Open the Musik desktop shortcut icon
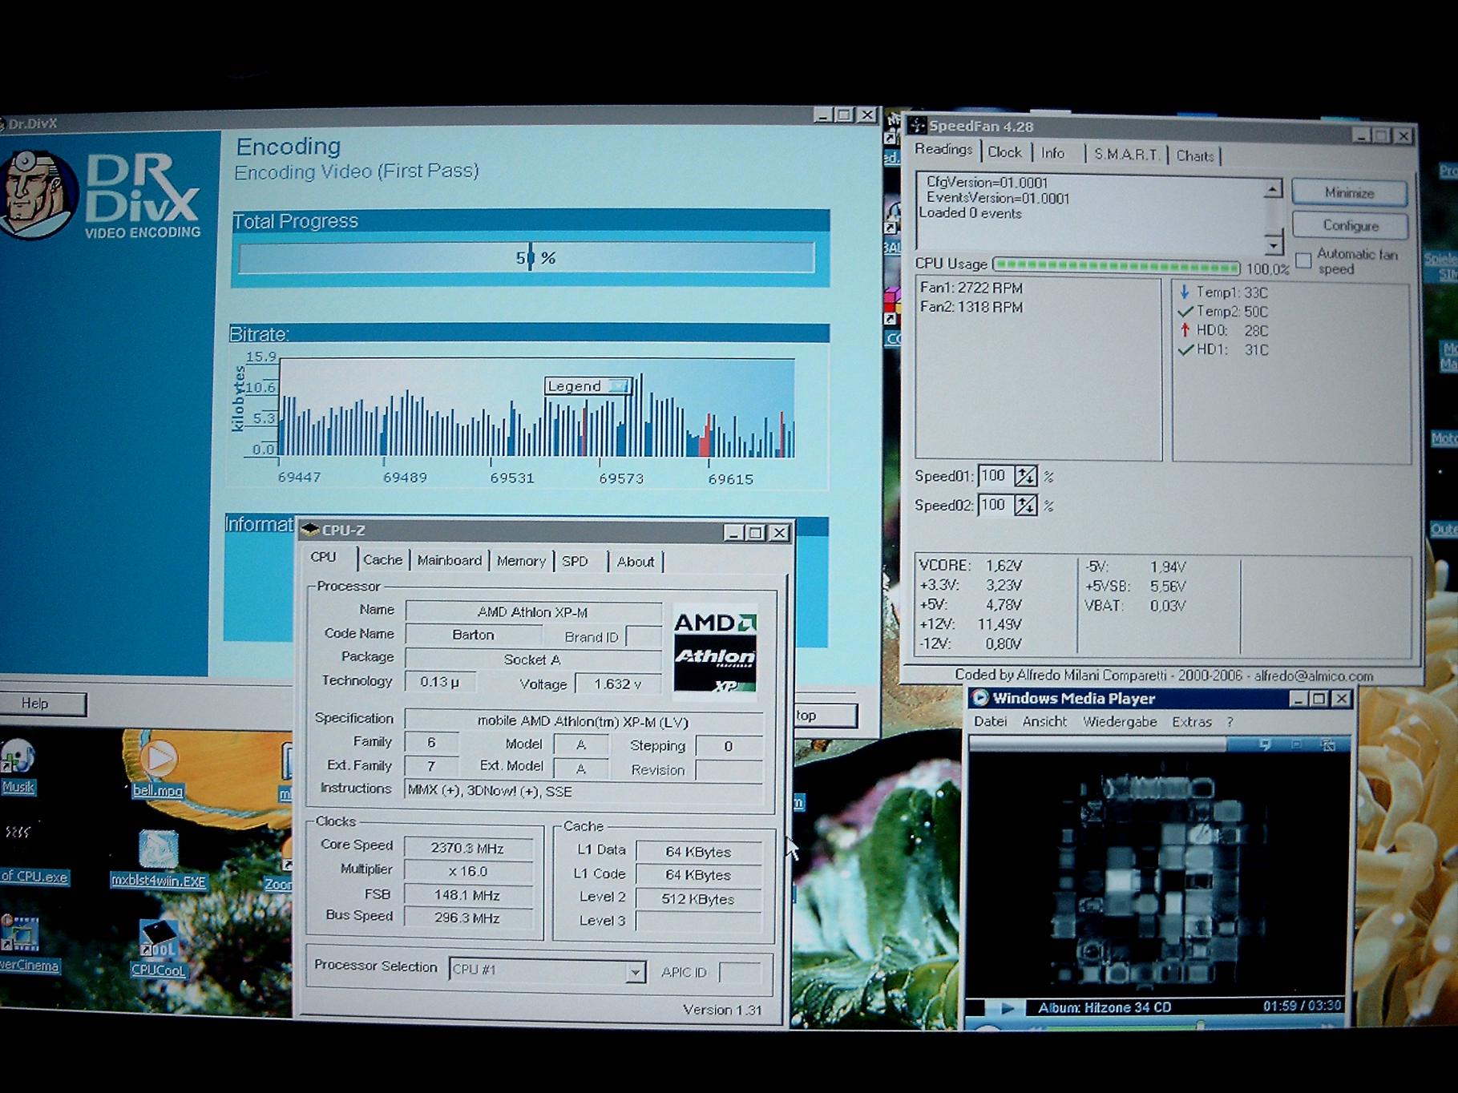Viewport: 1458px width, 1093px height. (18, 757)
